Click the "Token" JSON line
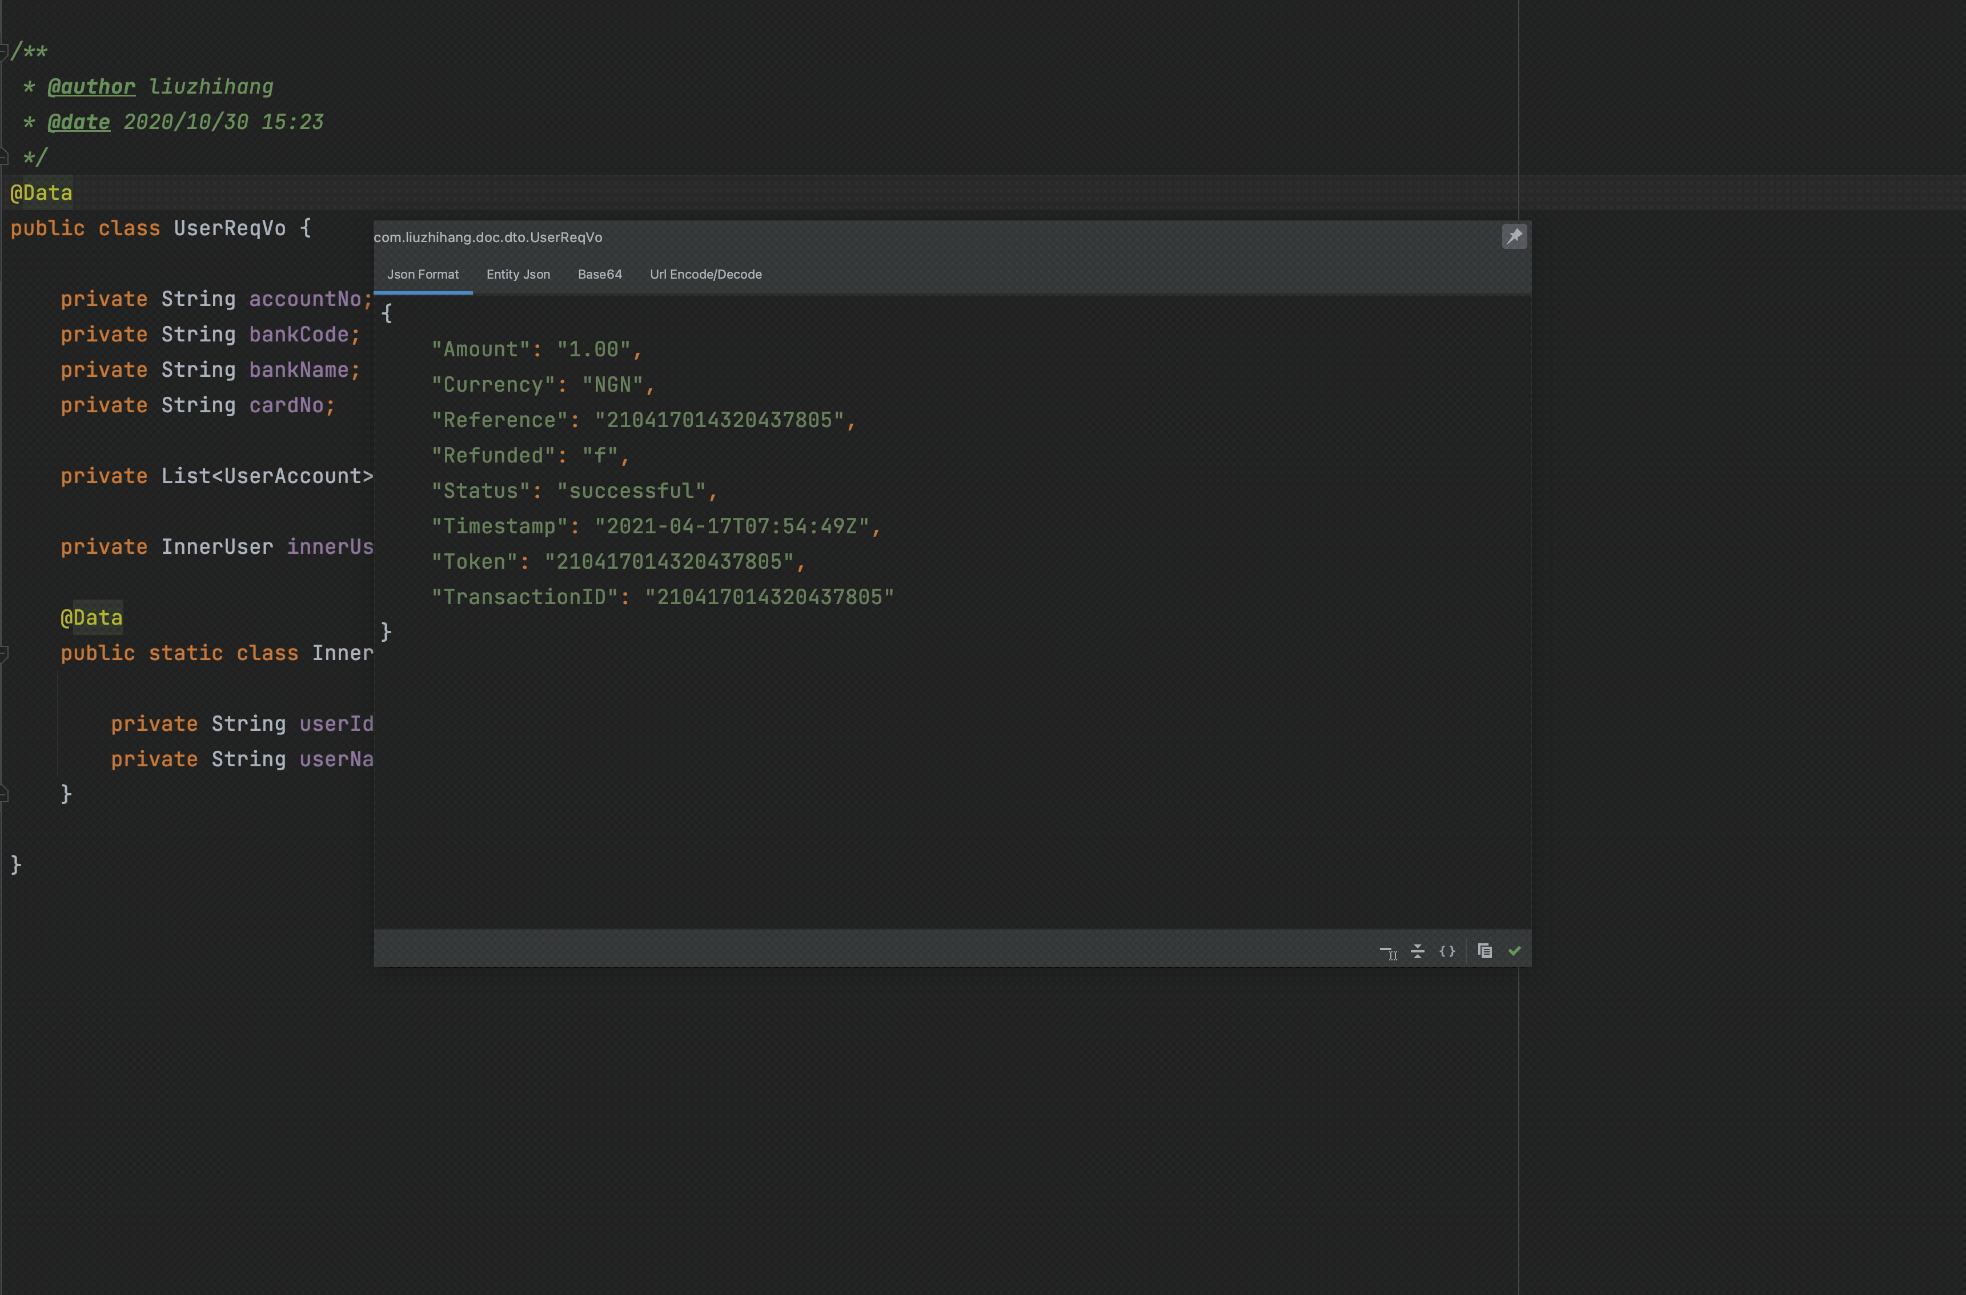Viewport: 1966px width, 1295px height. pos(618,562)
